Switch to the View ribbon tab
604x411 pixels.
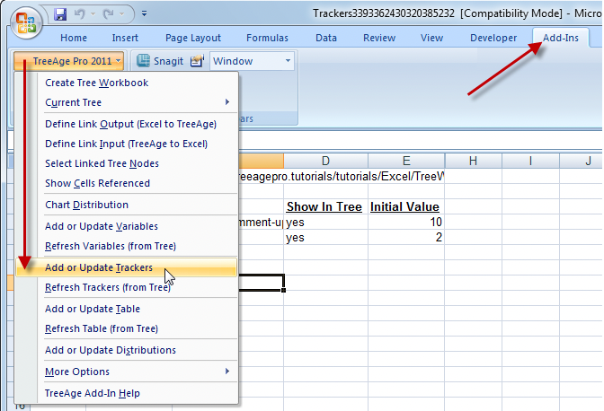[x=431, y=38]
